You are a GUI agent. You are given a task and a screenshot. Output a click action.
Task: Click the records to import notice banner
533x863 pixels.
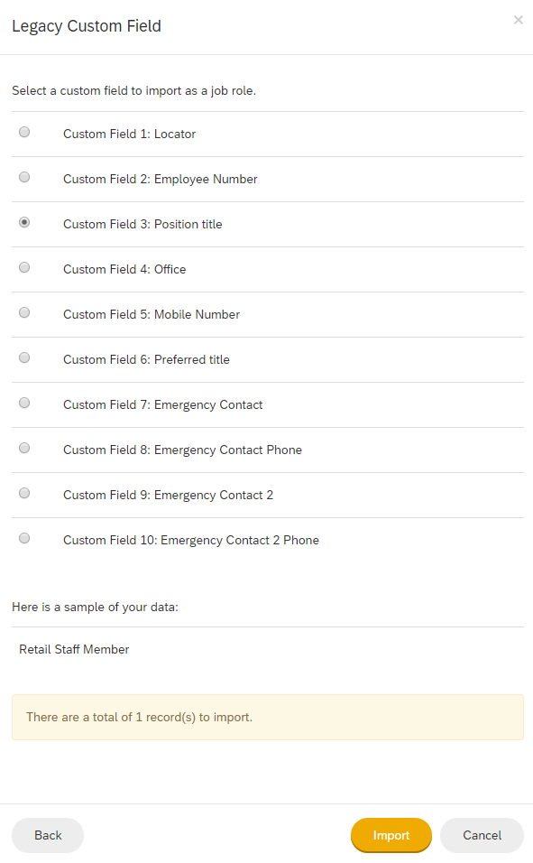pos(267,717)
